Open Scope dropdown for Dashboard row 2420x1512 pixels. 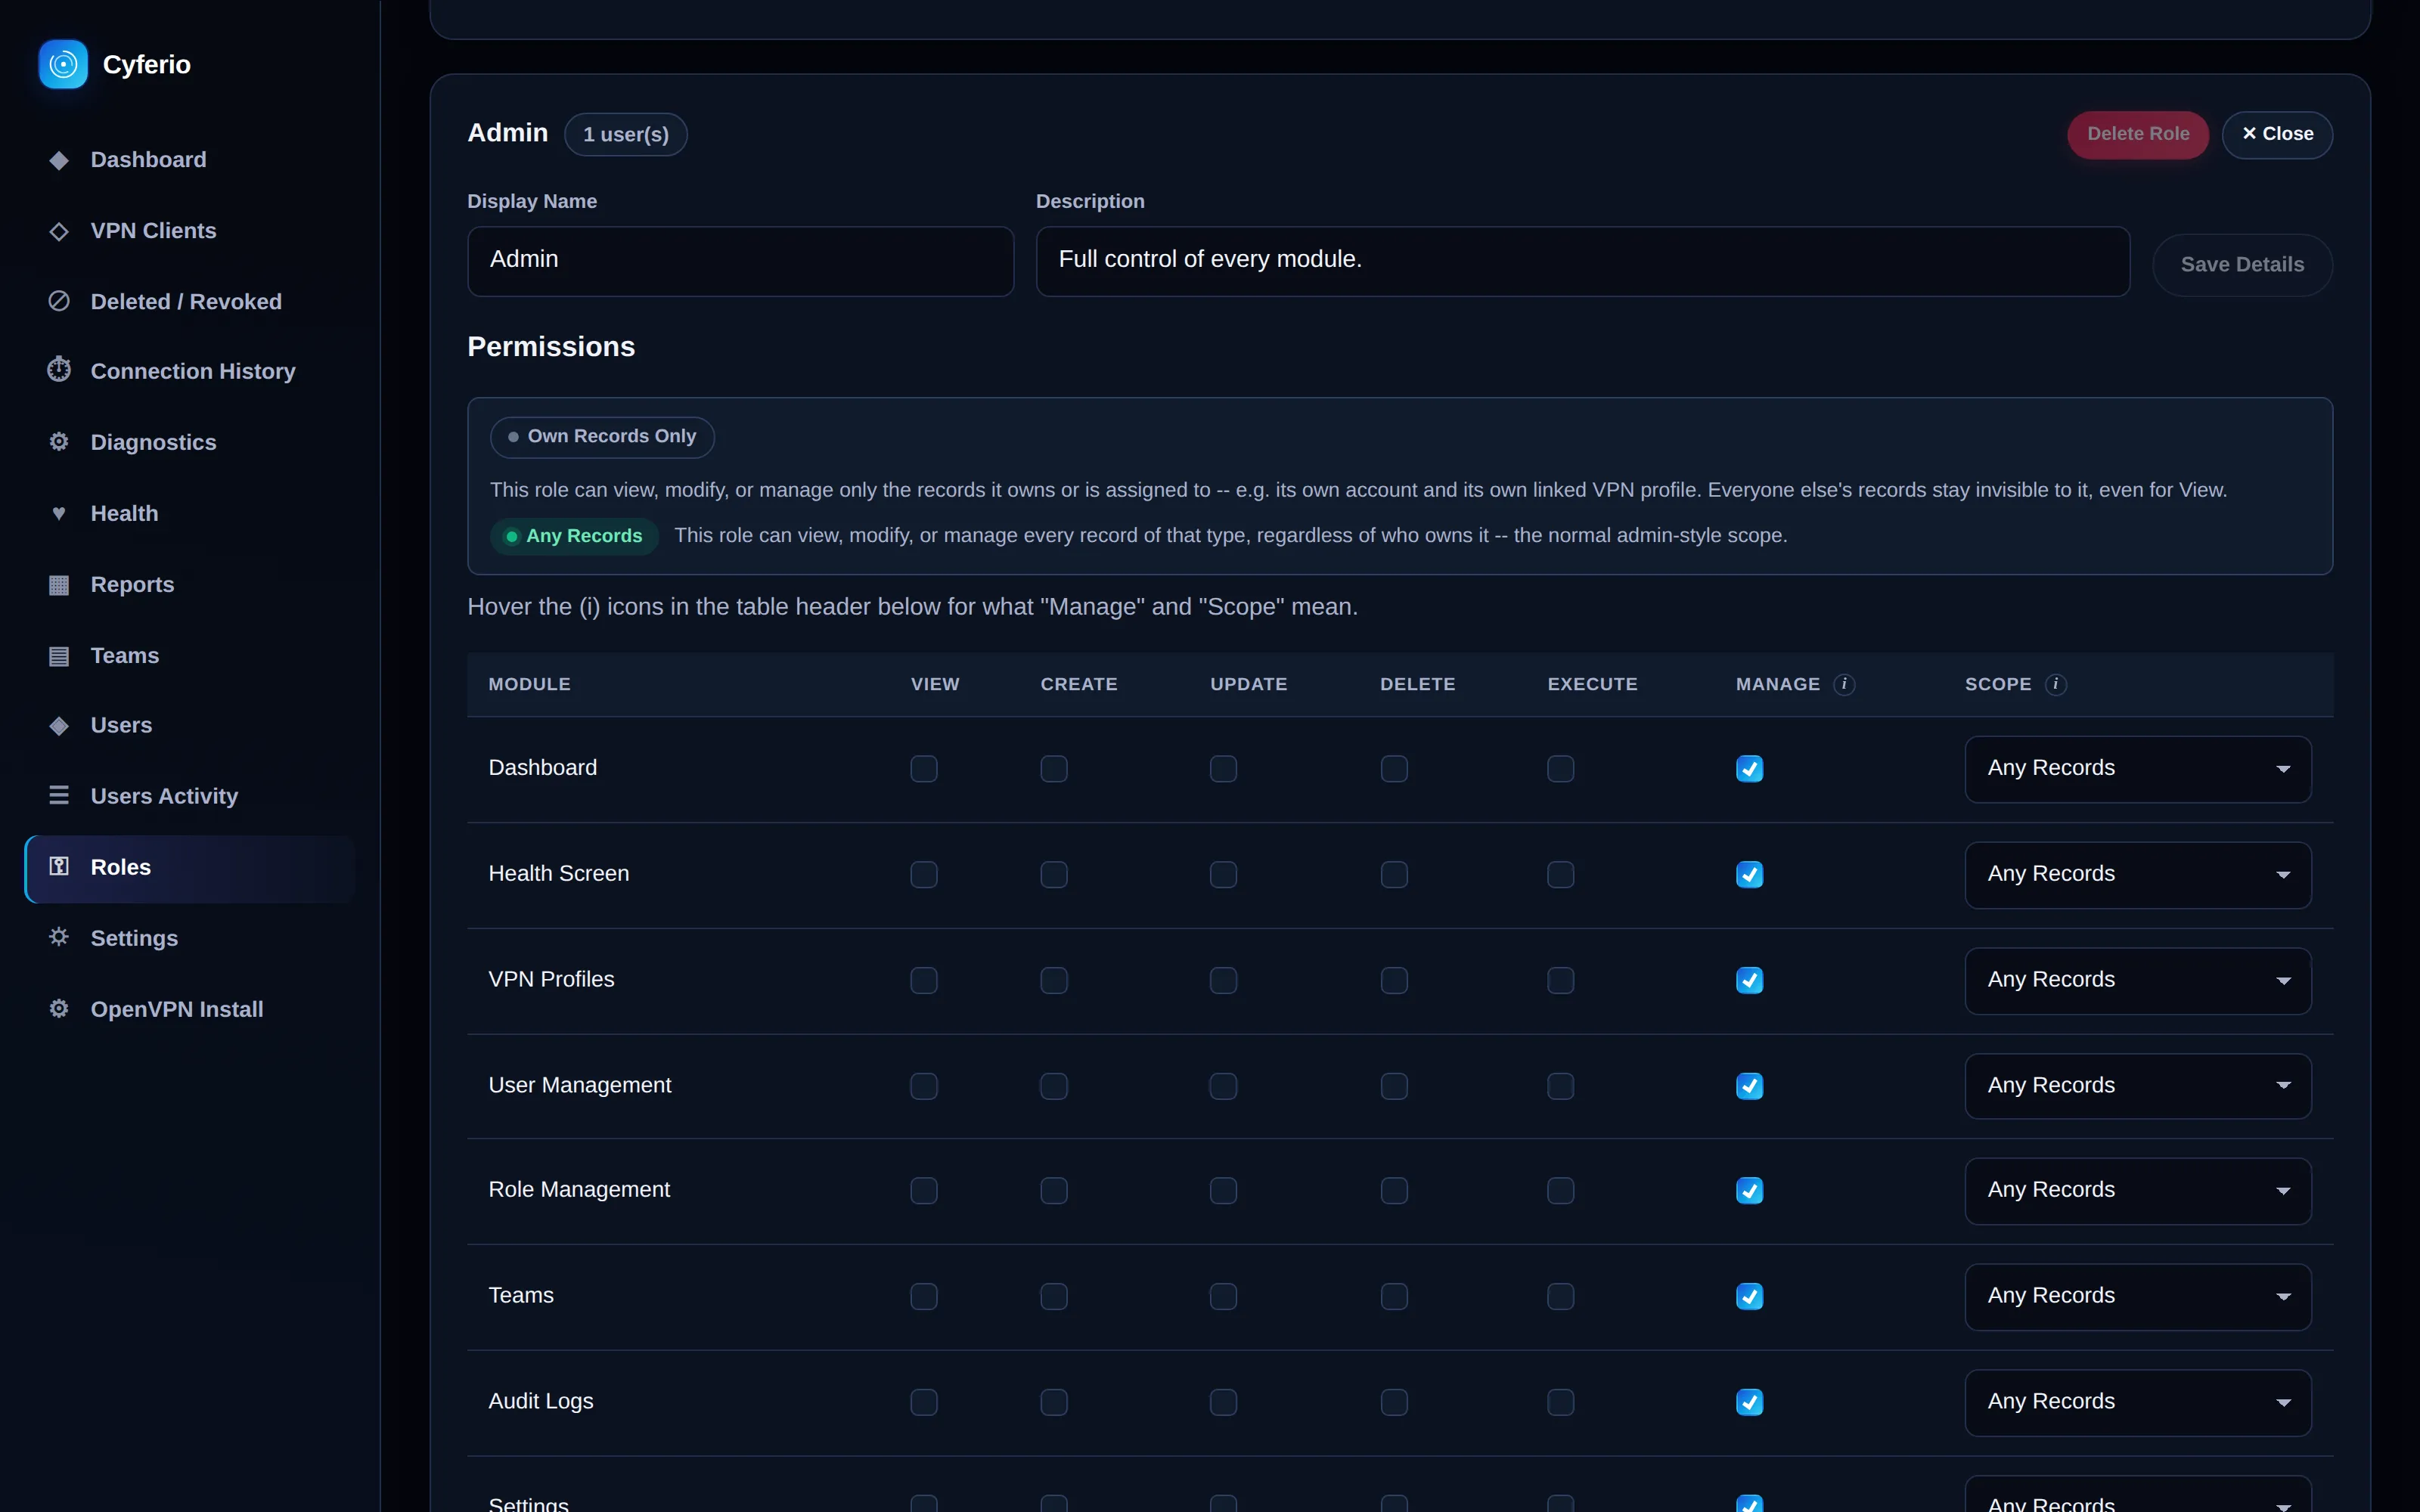2137,769
